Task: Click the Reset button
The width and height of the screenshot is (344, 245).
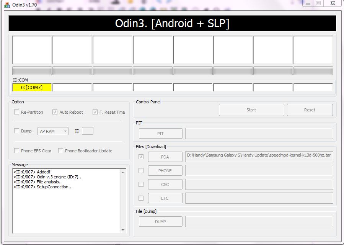Action: pyautogui.click(x=310, y=110)
